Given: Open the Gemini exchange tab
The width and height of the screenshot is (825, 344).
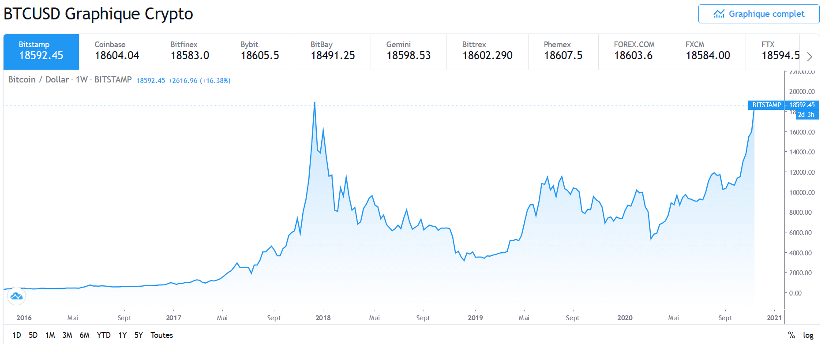Looking at the screenshot, I should click(409, 52).
